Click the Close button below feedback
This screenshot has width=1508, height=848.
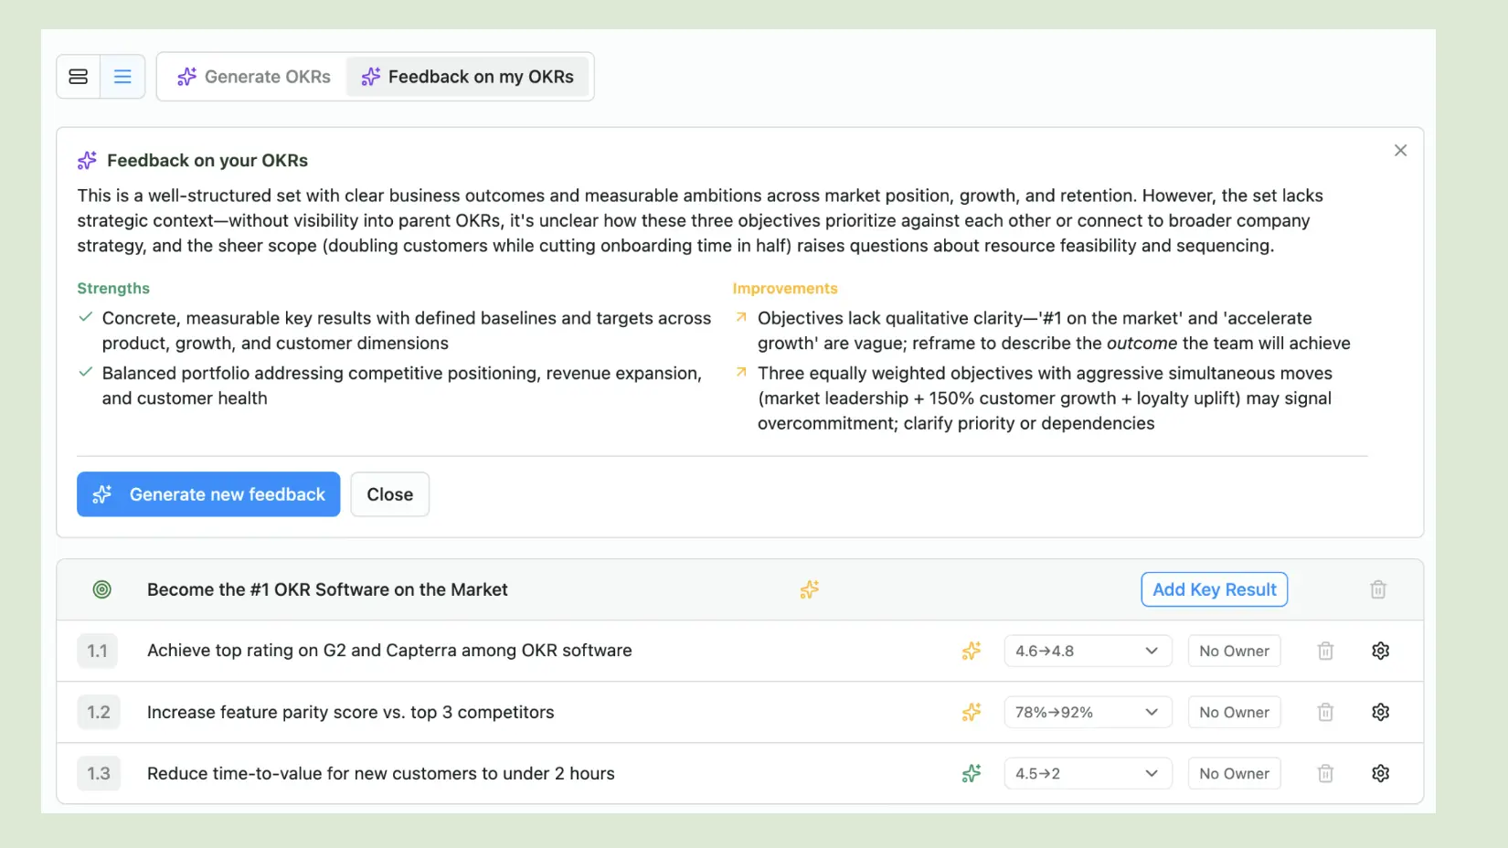(x=390, y=494)
